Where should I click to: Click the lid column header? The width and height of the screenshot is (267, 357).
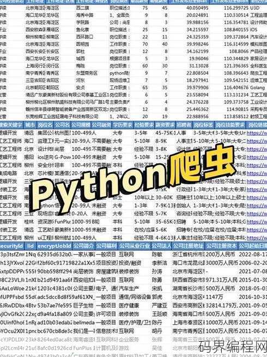point(31,246)
